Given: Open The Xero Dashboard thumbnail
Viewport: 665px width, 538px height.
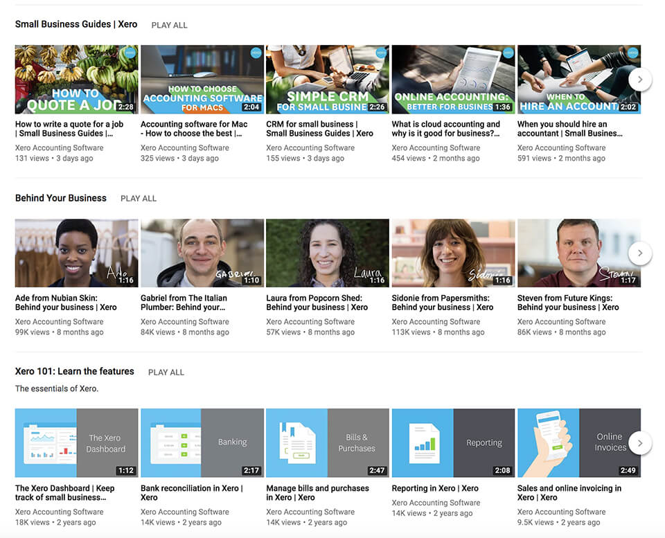Looking at the screenshot, I should 76,443.
